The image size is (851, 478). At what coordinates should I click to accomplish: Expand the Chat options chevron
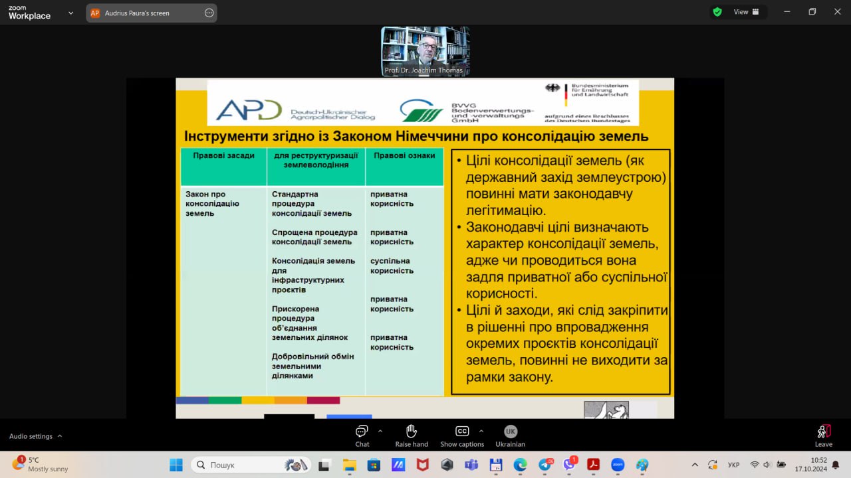click(380, 431)
